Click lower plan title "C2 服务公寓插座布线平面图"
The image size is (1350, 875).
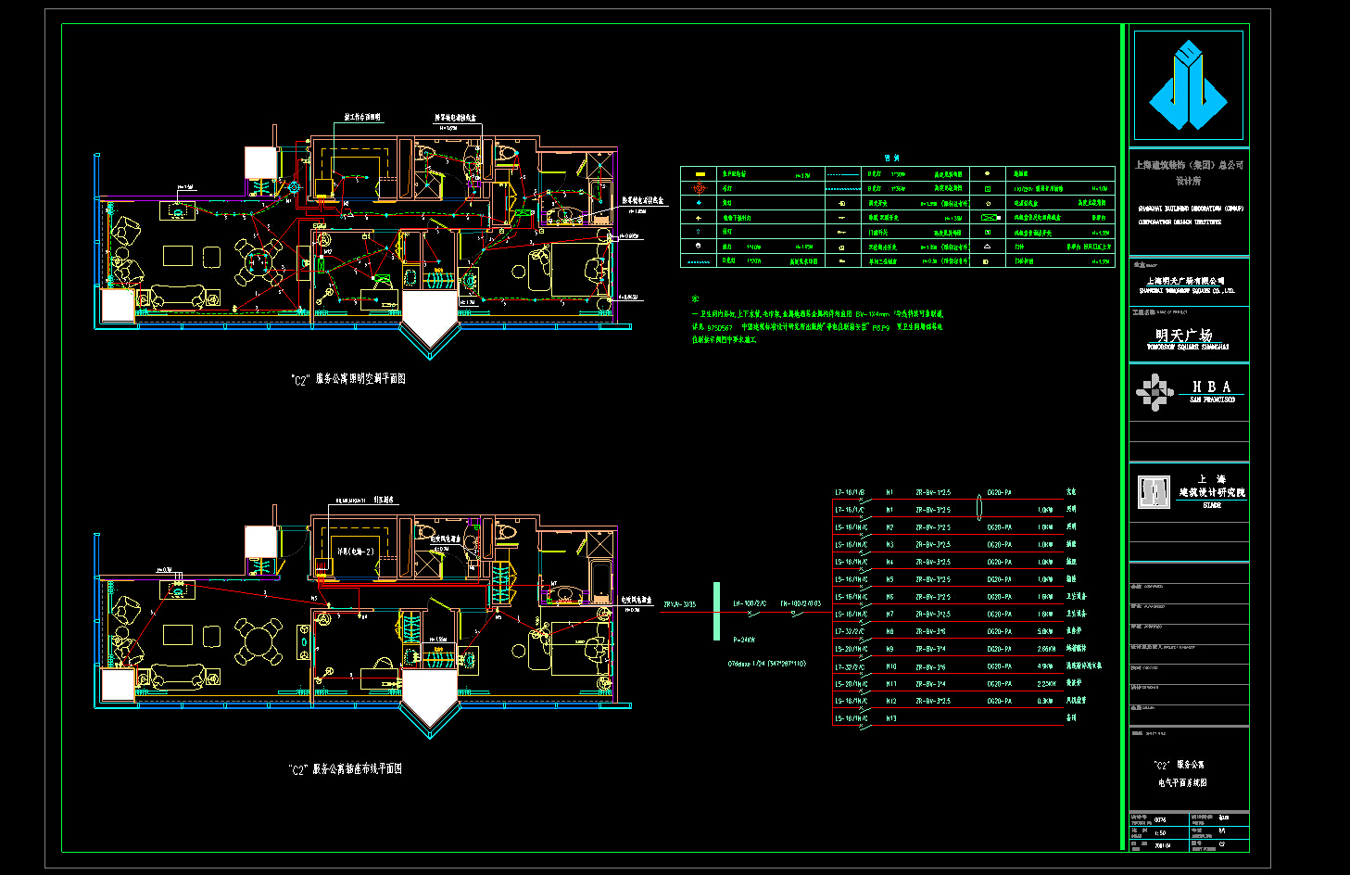click(x=345, y=769)
